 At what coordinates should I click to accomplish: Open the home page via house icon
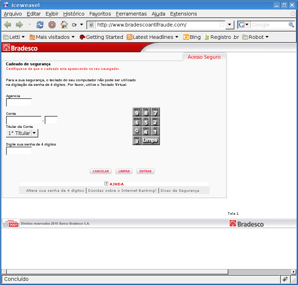pos(64,25)
